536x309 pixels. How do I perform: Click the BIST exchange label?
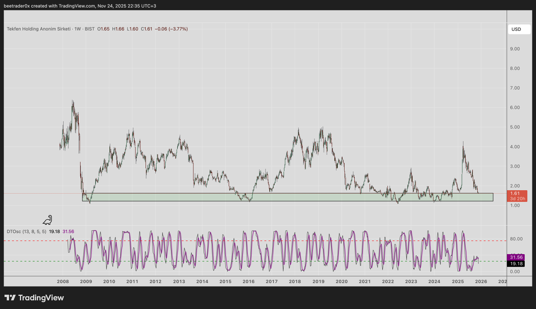point(90,29)
